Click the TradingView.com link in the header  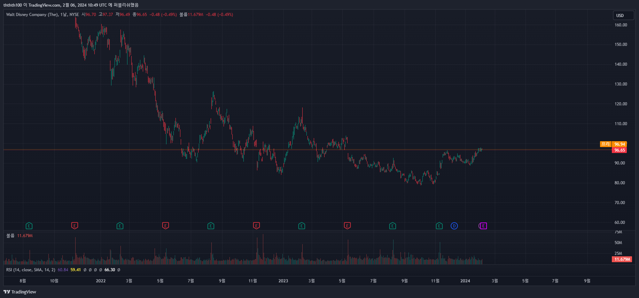point(44,5)
